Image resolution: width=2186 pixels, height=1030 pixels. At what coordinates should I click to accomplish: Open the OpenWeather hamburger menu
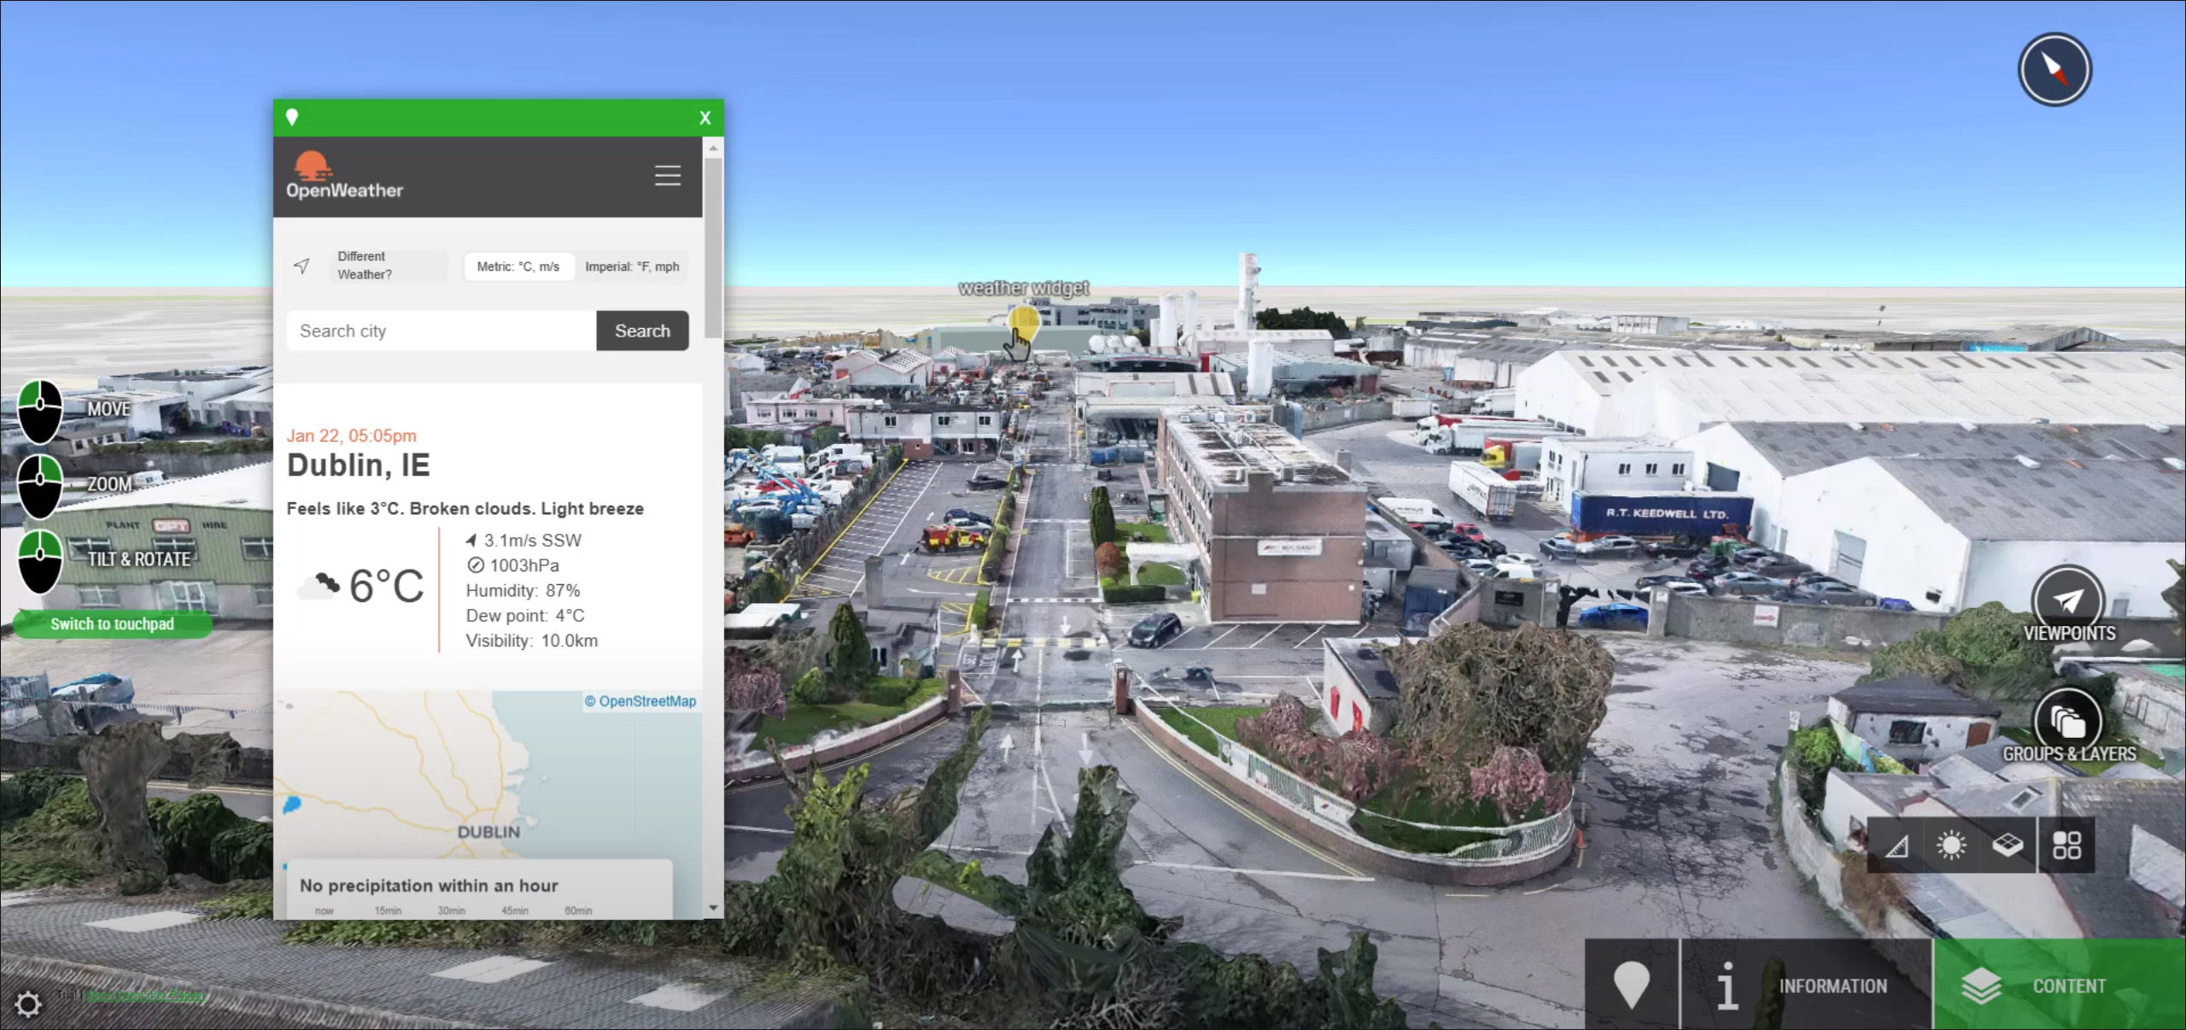pyautogui.click(x=668, y=176)
